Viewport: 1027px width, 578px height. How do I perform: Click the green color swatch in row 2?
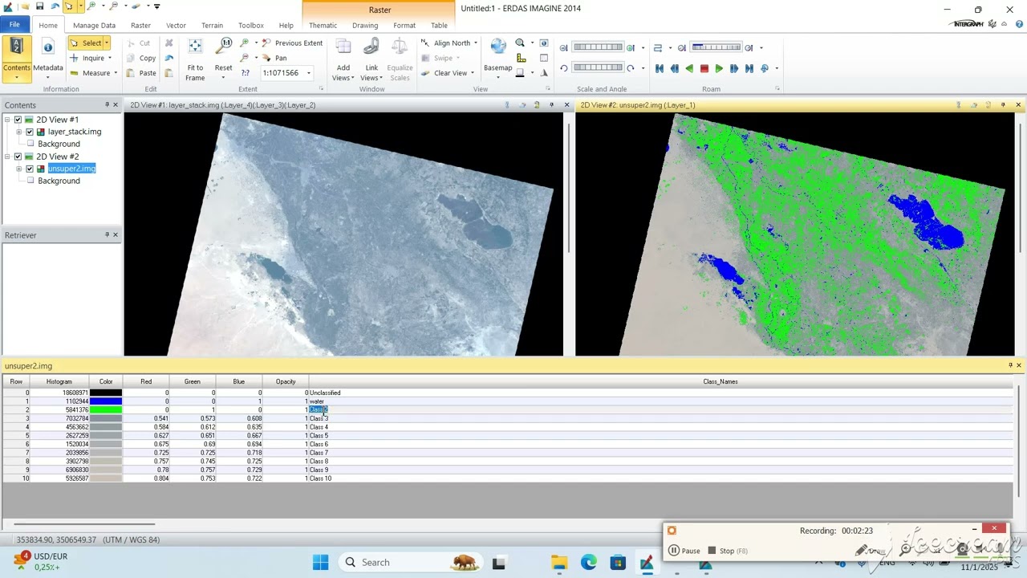tap(106, 410)
